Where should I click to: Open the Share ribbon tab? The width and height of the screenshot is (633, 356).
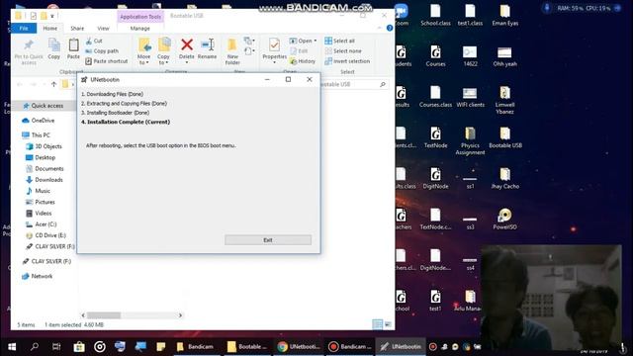[x=77, y=29]
